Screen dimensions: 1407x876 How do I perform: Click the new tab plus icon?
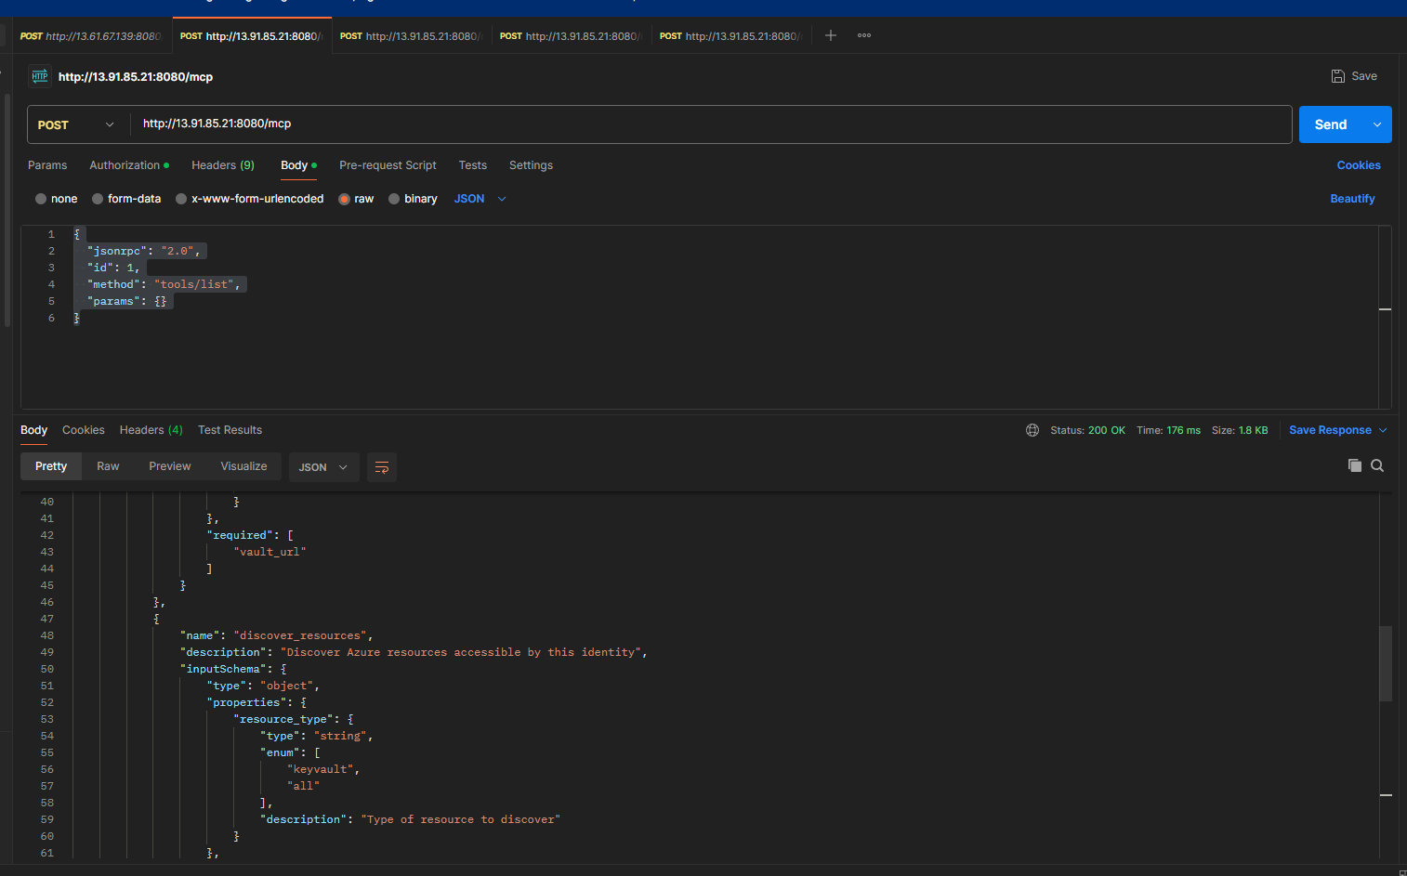(x=831, y=35)
